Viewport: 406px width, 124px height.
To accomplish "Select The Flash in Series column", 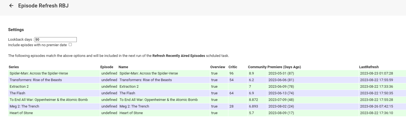I will click(x=54, y=93).
